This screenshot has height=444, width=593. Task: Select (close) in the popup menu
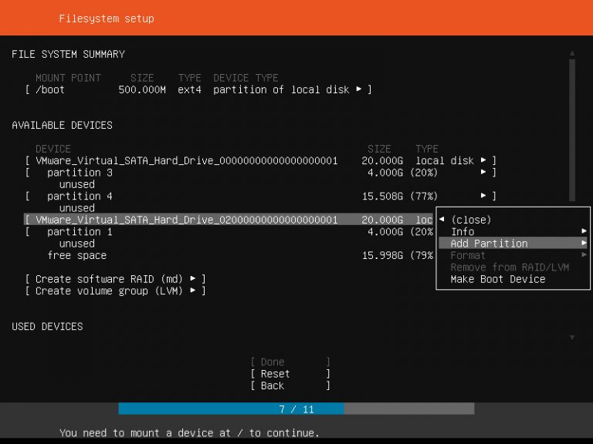click(x=471, y=220)
